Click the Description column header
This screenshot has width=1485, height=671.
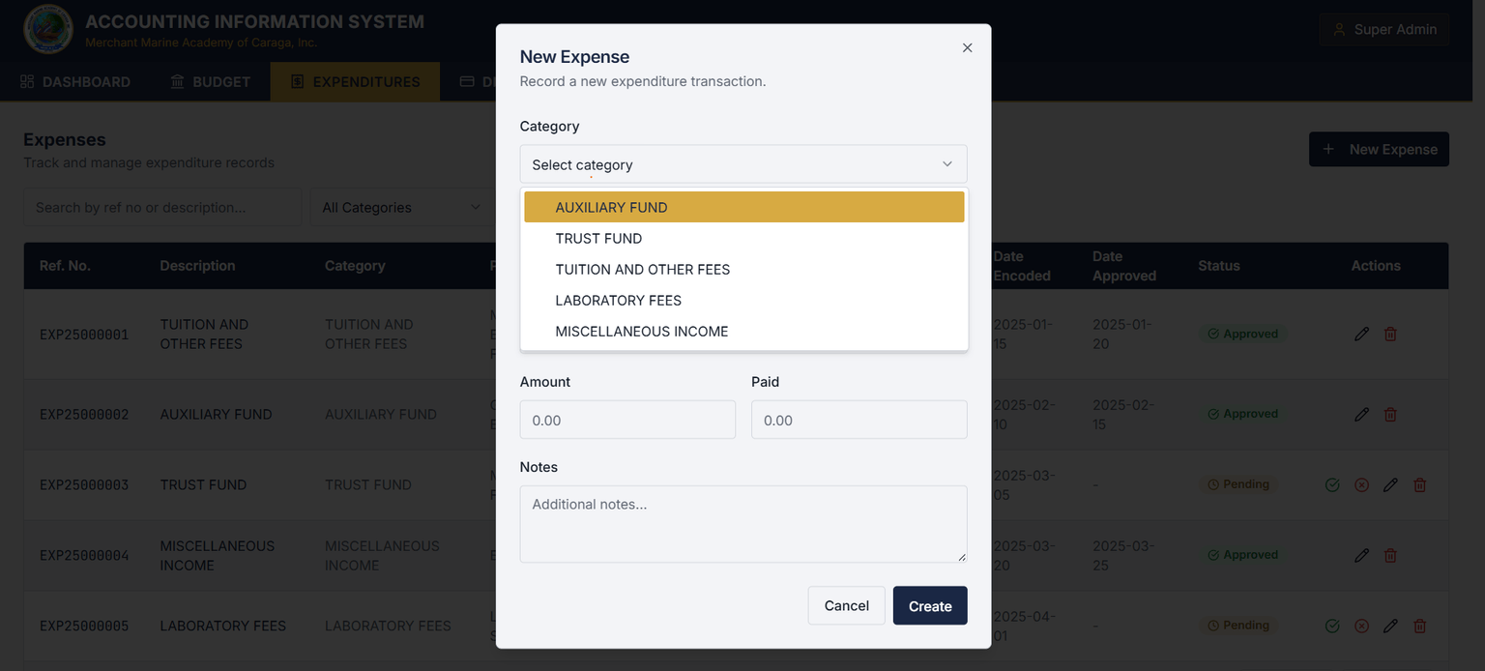(x=197, y=266)
